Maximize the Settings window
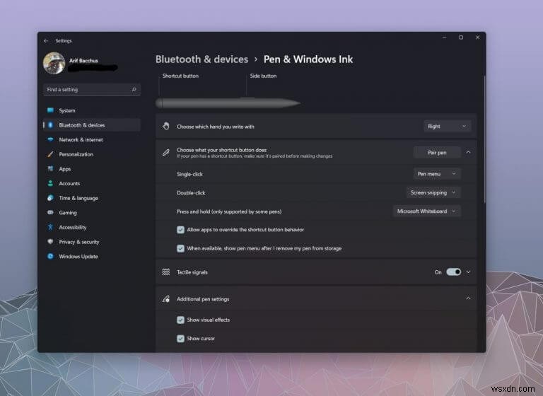 [461, 37]
